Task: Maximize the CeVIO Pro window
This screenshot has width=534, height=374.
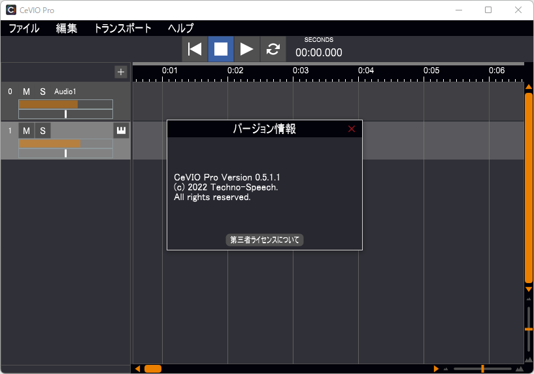Action: tap(488, 10)
